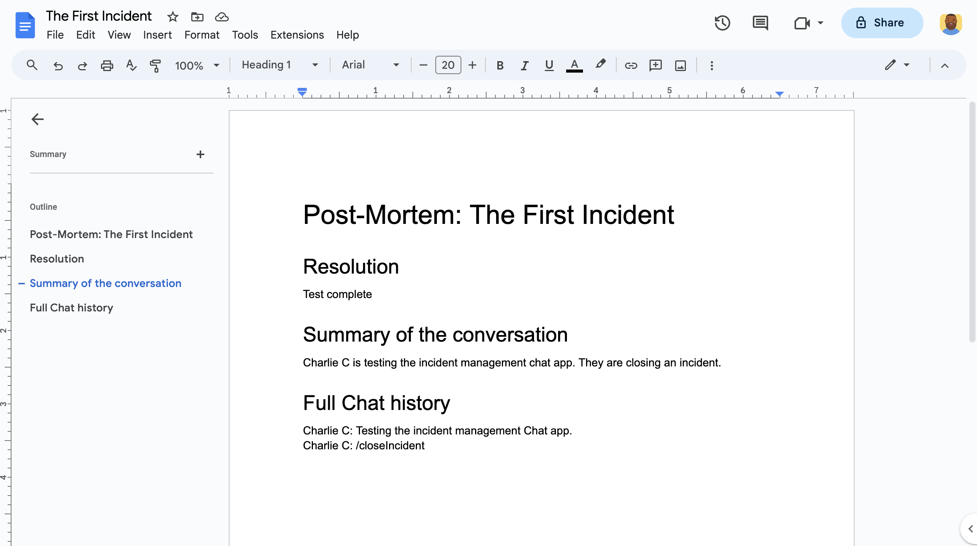Viewport: 977px width, 546px height.
Task: Click the font size stepper increment button
Action: click(x=472, y=65)
